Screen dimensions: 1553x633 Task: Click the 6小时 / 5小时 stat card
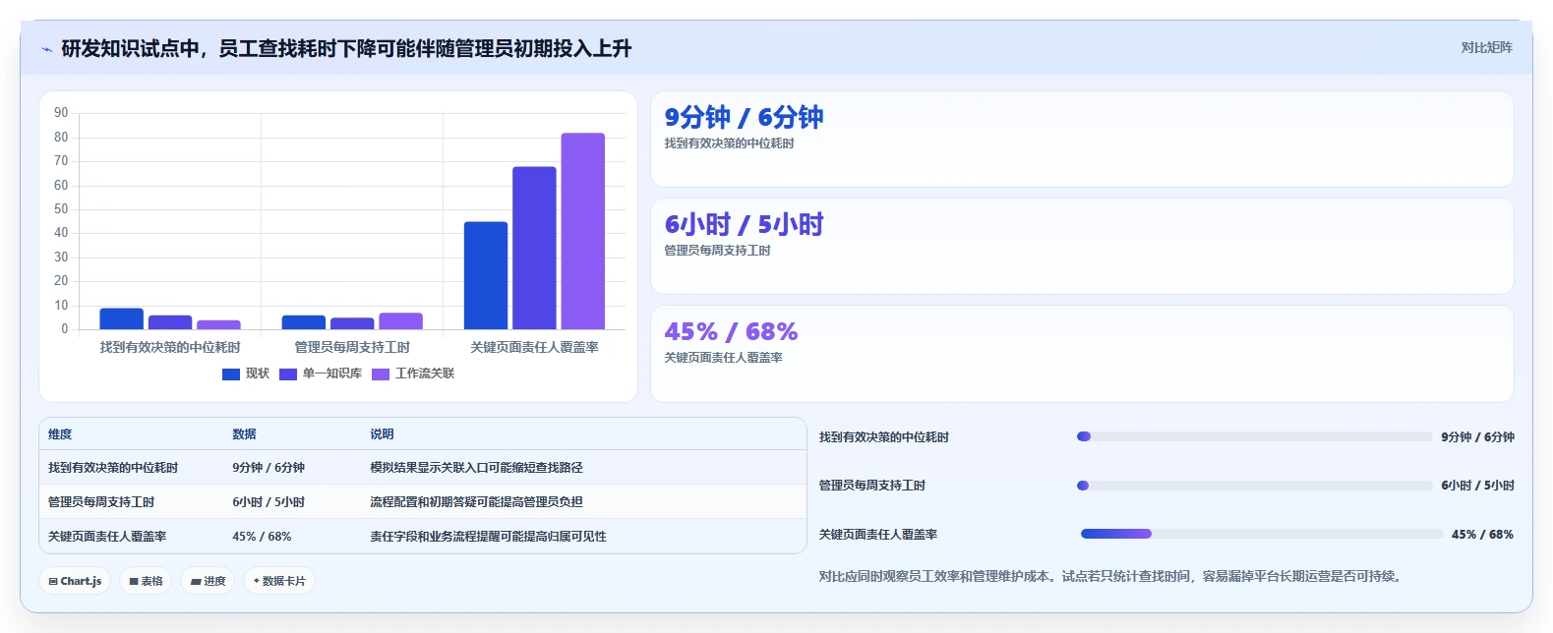click(x=1082, y=246)
